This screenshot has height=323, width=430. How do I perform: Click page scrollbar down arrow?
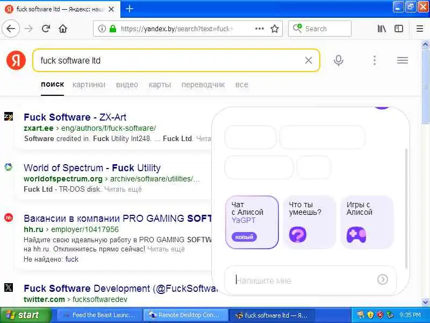coord(425,302)
